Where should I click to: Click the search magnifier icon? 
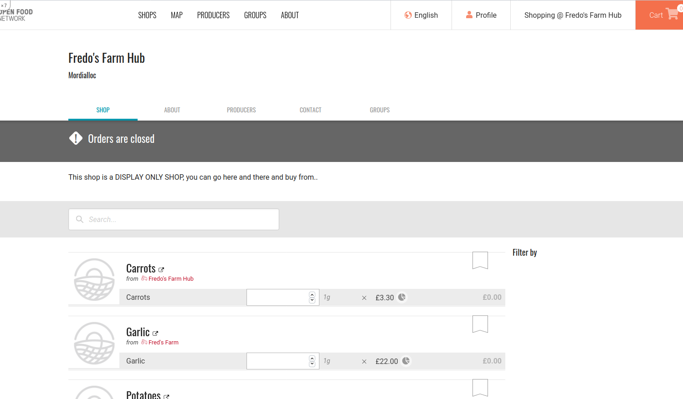coord(80,219)
